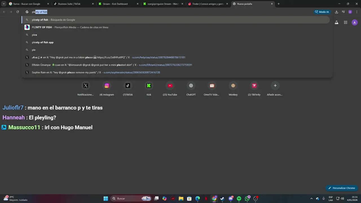The height and width of the screenshot is (203, 361).
Task: Open the TikFinity shortcut tile
Action: (x=254, y=89)
